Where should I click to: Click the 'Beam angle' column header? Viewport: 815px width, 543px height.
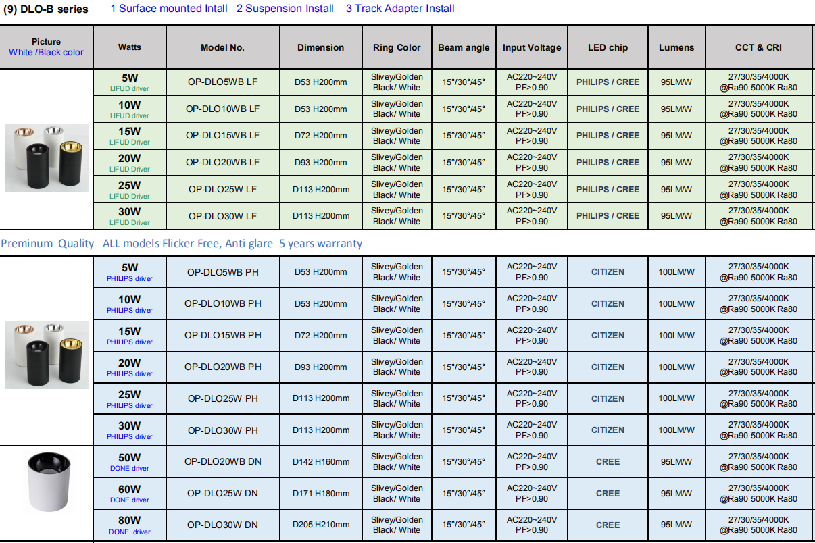point(464,47)
